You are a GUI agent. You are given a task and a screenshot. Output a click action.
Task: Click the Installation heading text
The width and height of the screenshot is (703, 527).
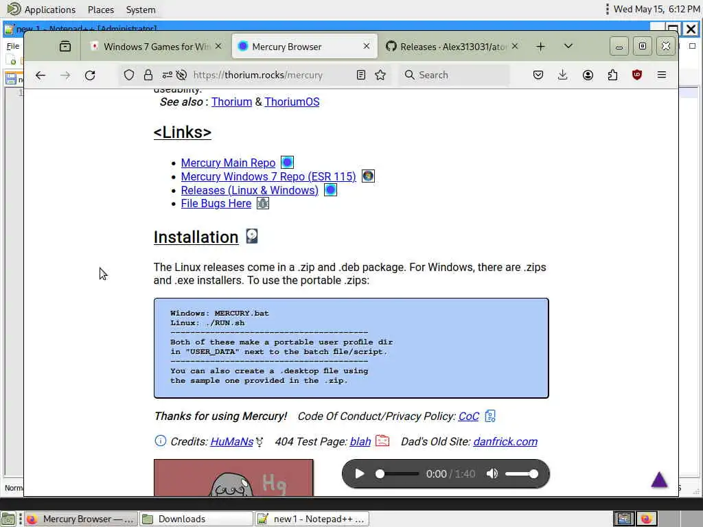tap(196, 237)
